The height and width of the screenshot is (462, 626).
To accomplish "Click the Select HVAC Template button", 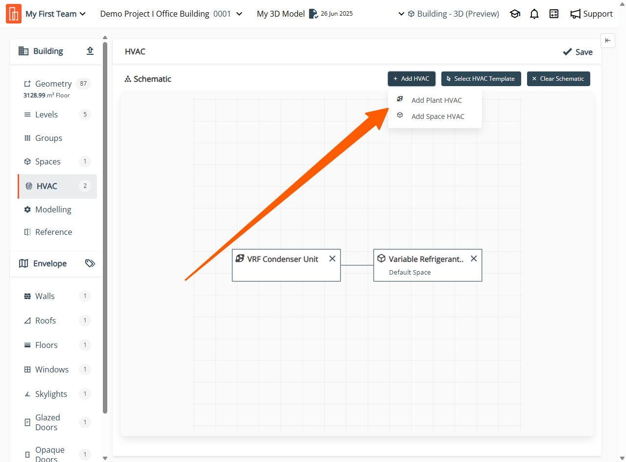I will [x=481, y=79].
